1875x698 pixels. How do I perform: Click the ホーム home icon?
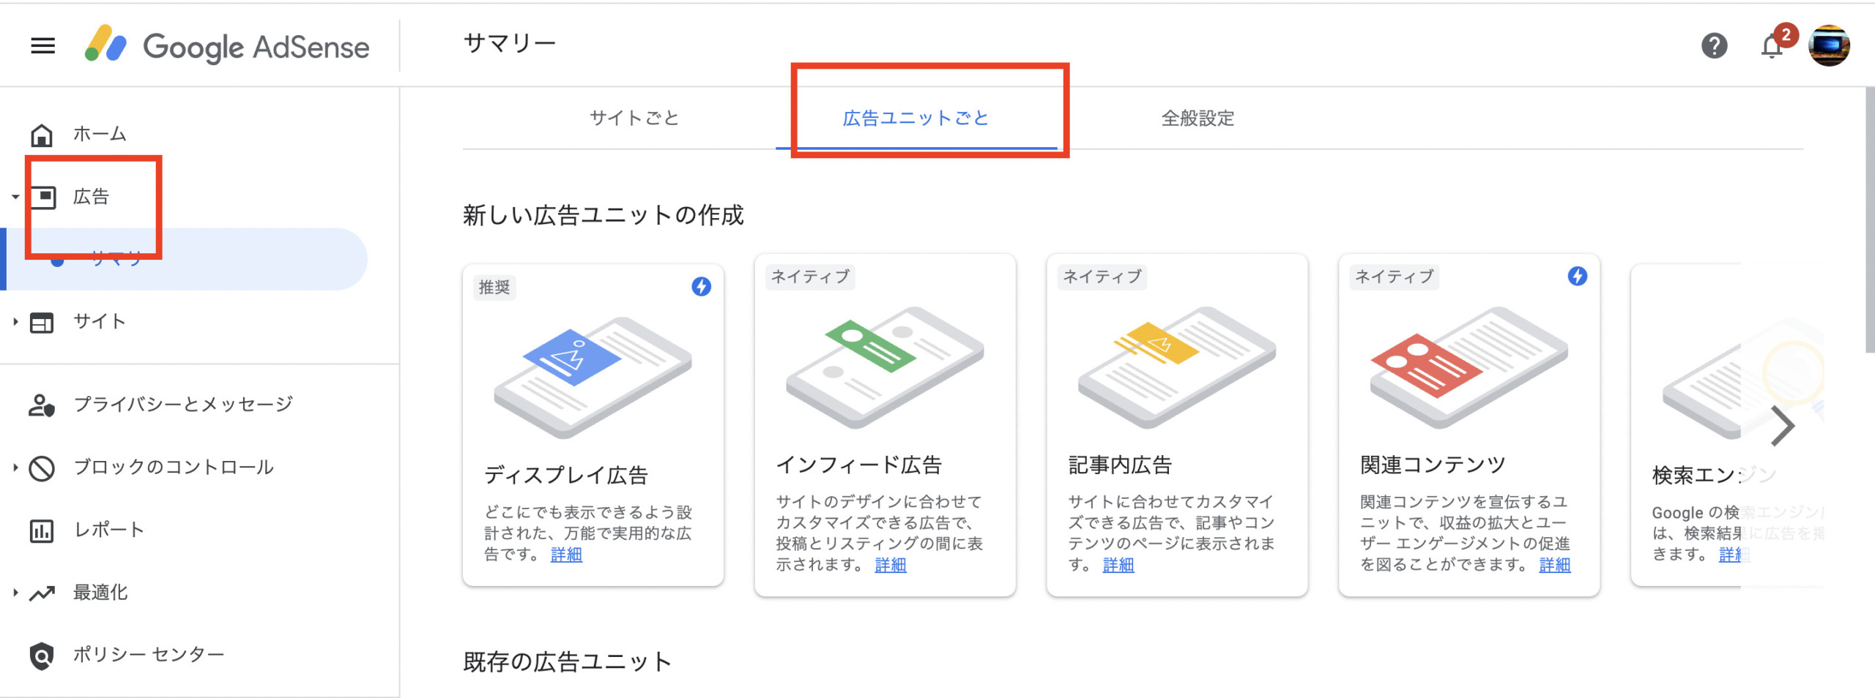(42, 135)
